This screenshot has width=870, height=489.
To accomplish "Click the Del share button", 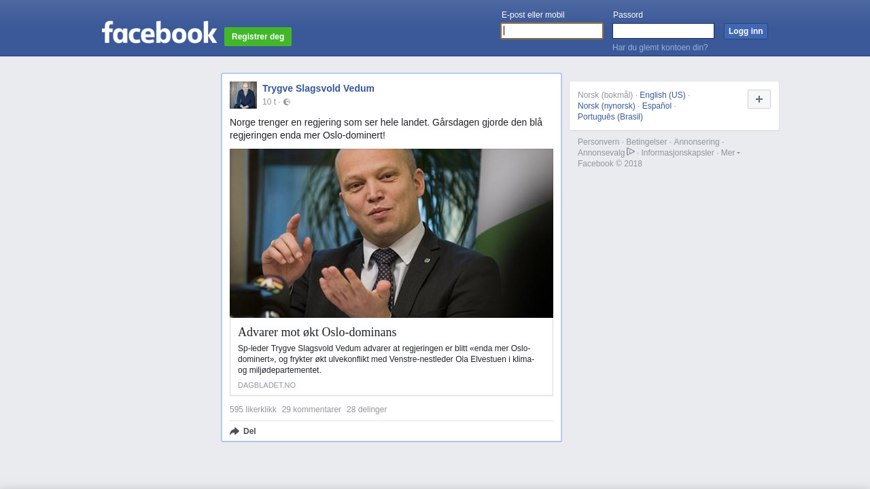I will [243, 431].
